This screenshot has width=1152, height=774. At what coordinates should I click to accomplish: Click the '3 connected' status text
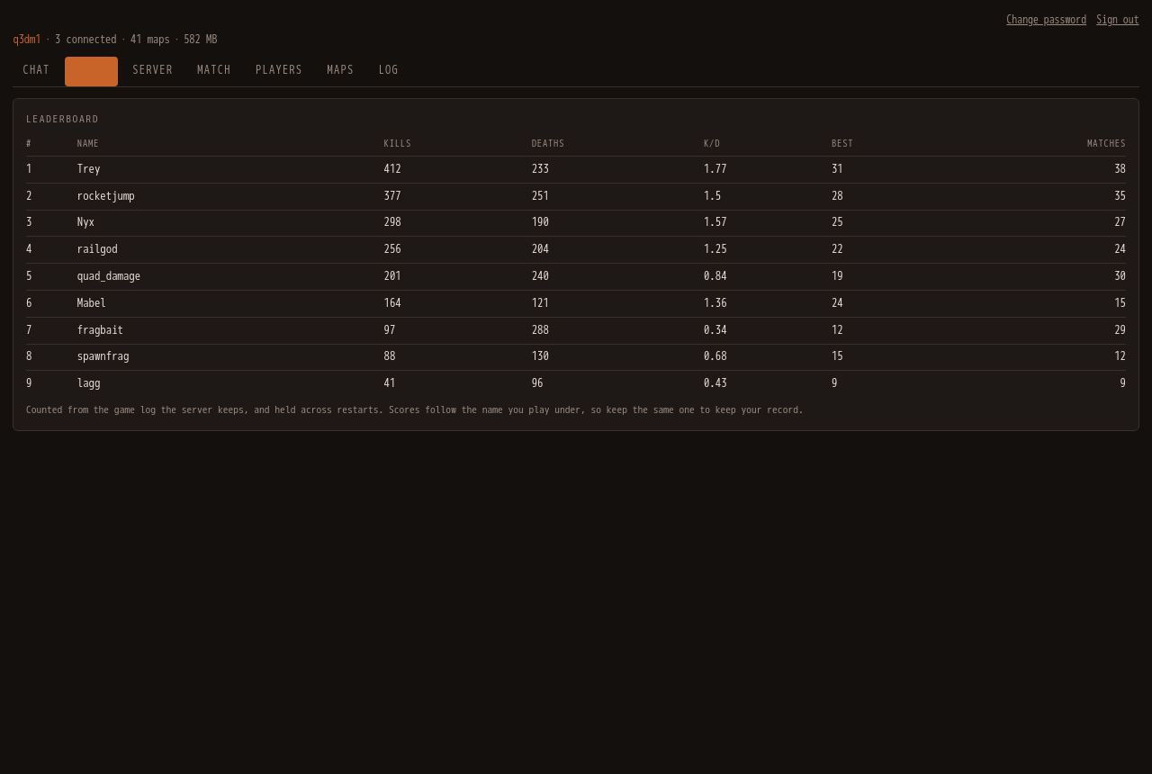point(85,40)
